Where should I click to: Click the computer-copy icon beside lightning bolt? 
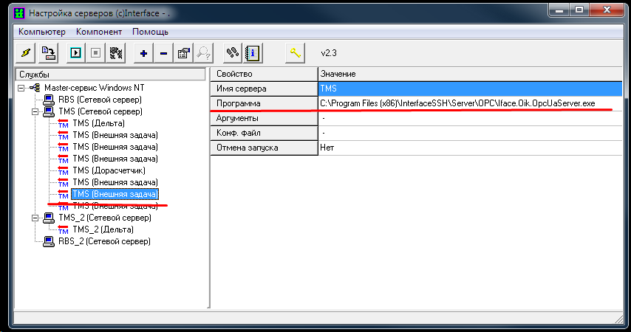(49, 53)
